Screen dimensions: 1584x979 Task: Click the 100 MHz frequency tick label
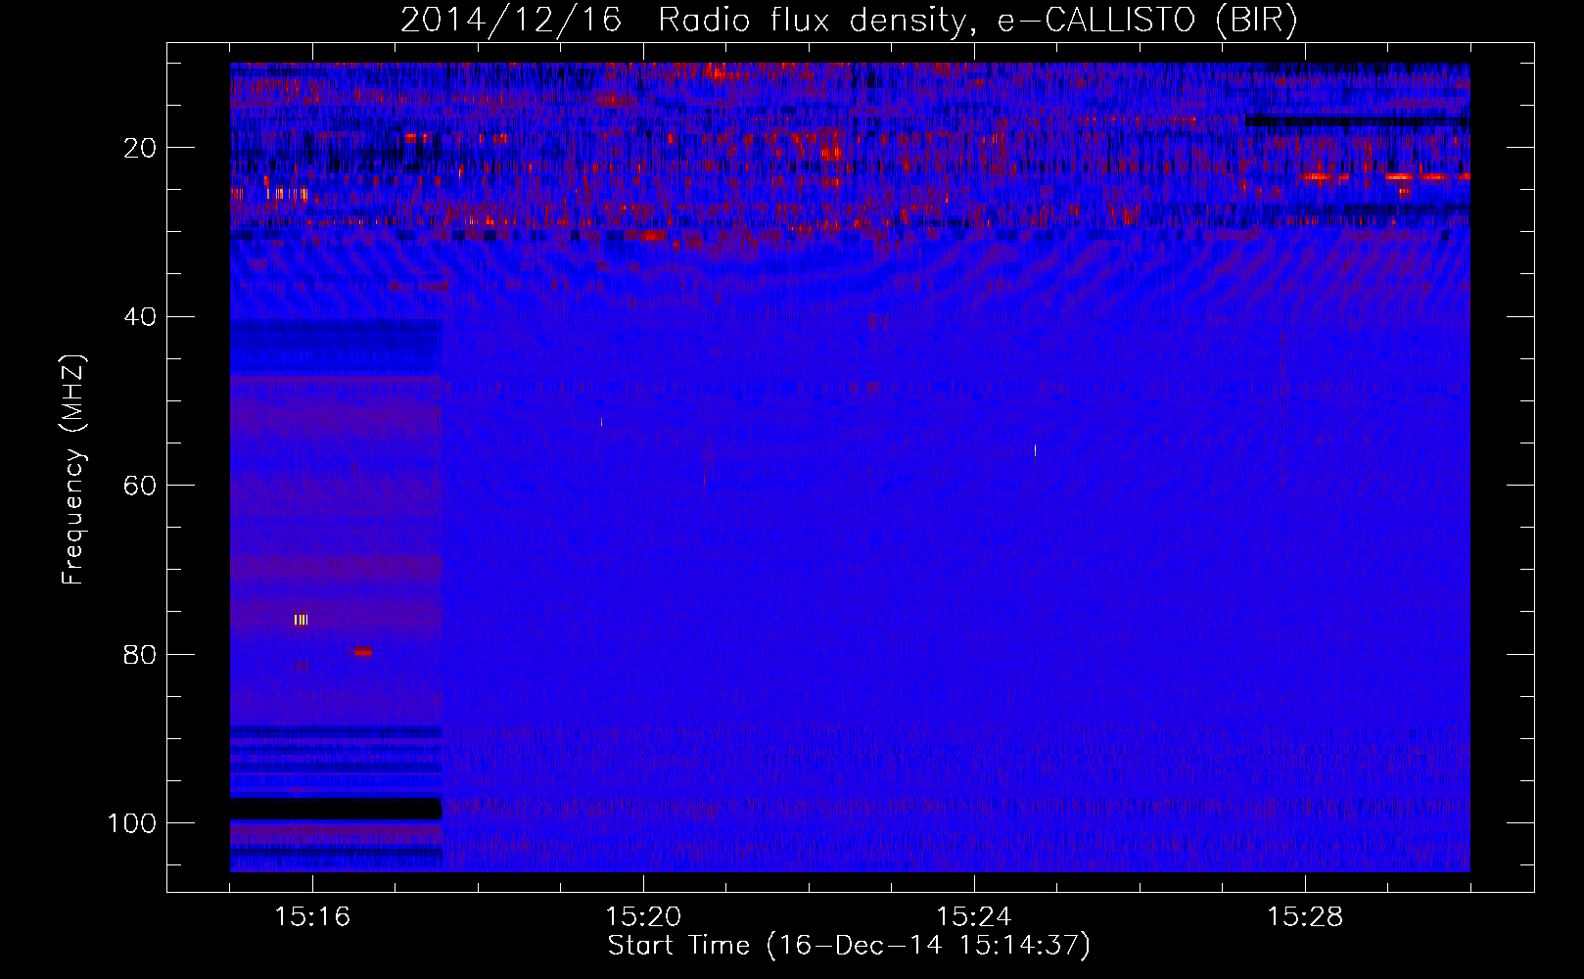132,823
